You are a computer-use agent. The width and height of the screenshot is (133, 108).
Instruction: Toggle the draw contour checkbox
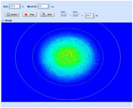point(3,21)
